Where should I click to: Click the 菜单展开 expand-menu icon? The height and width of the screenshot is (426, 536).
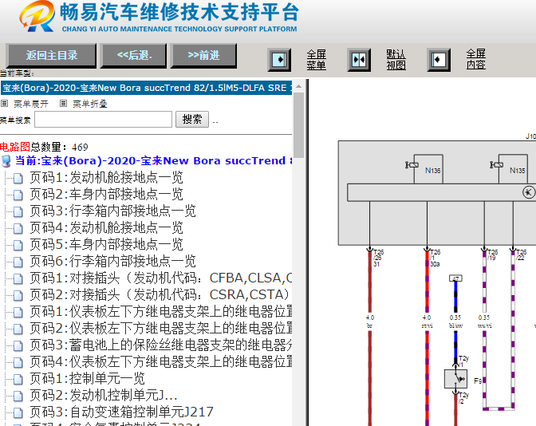[x=5, y=103]
